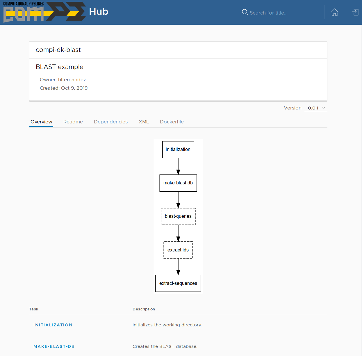Open the INITIALIZATION task link
Screen dimensions: 362x356
click(x=53, y=325)
